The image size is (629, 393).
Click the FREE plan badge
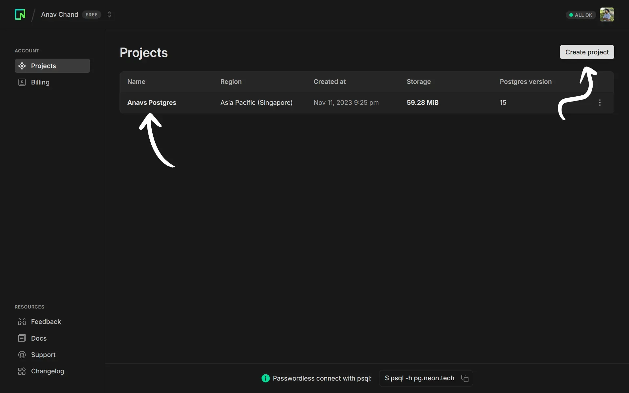91,14
